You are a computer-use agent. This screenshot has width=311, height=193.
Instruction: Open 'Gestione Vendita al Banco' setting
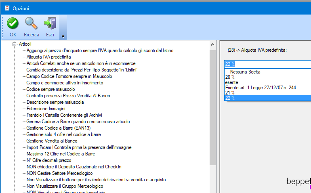[52, 141]
